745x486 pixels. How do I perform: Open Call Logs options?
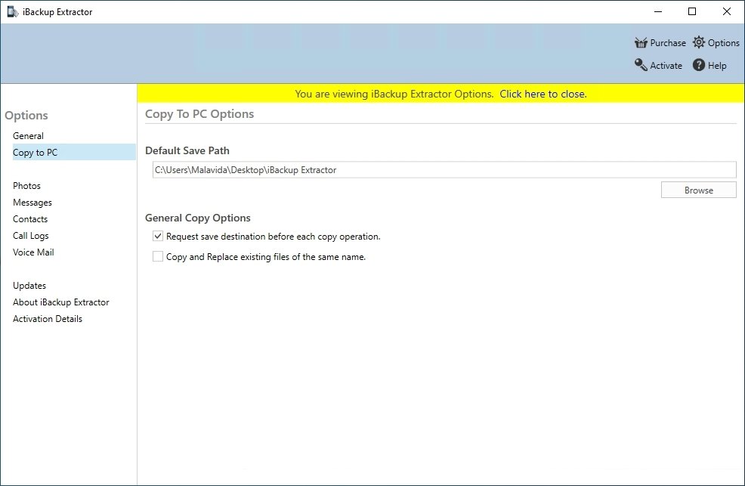[30, 236]
